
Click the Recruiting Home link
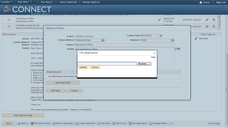click(x=42, y=123)
